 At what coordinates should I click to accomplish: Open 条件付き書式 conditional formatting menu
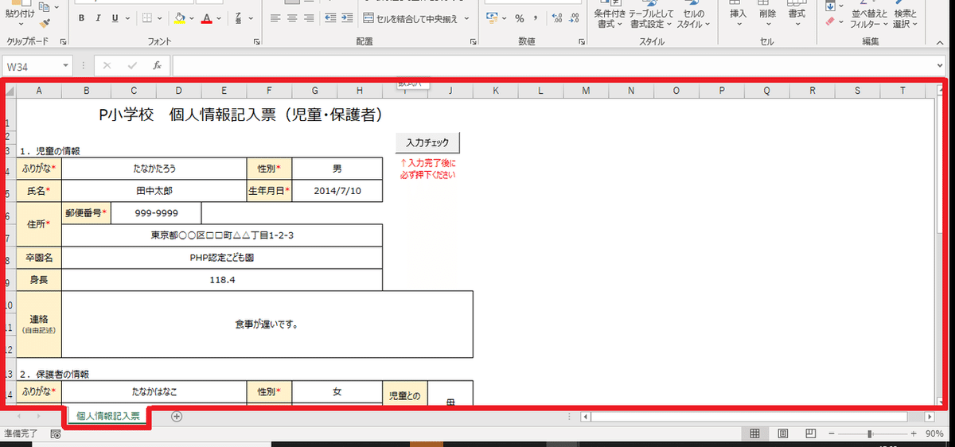609,16
